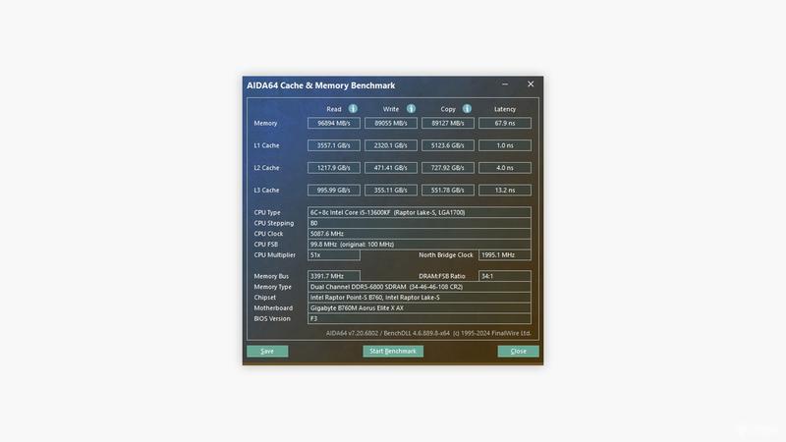
Task: Select L2 Cache Copy 727.92 GB/s
Action: tap(448, 168)
